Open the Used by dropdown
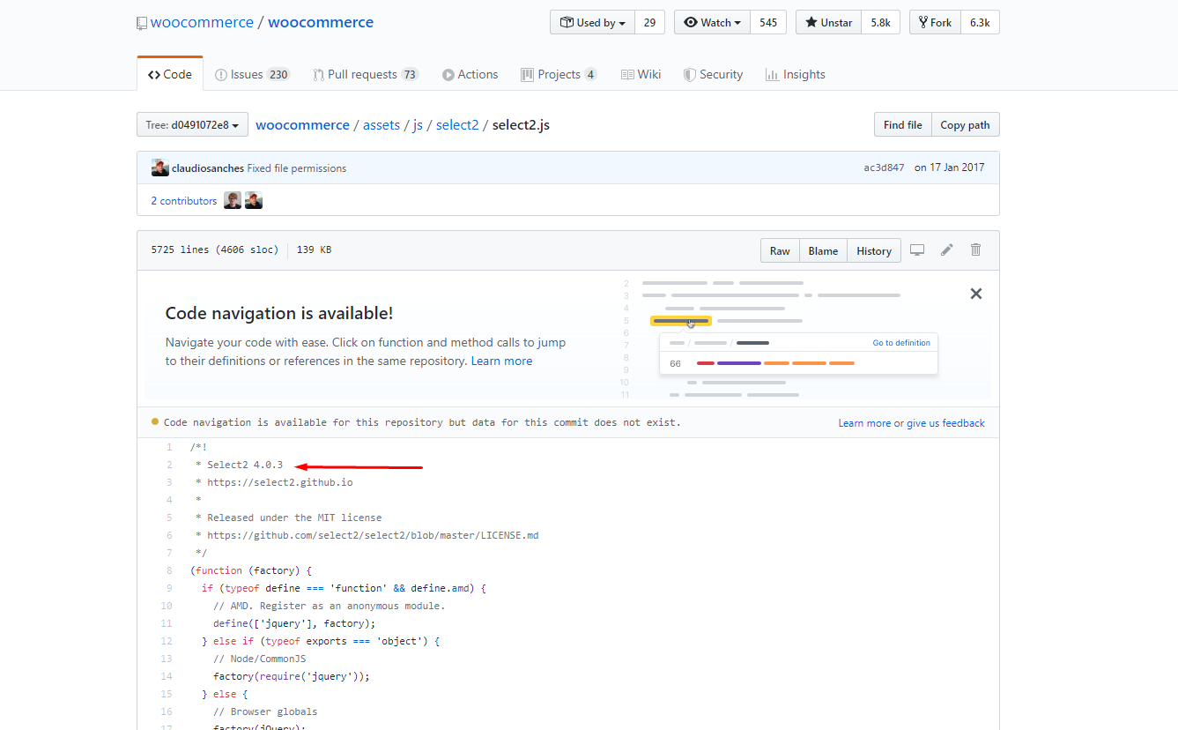Viewport: 1178px width, 730px height. pos(591,22)
